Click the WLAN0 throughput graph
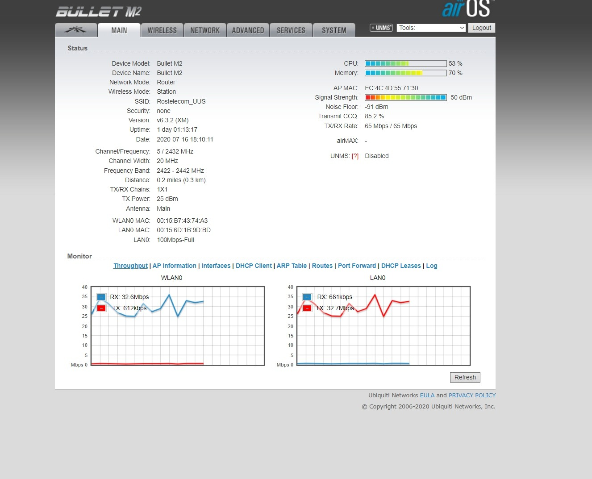 click(x=178, y=326)
